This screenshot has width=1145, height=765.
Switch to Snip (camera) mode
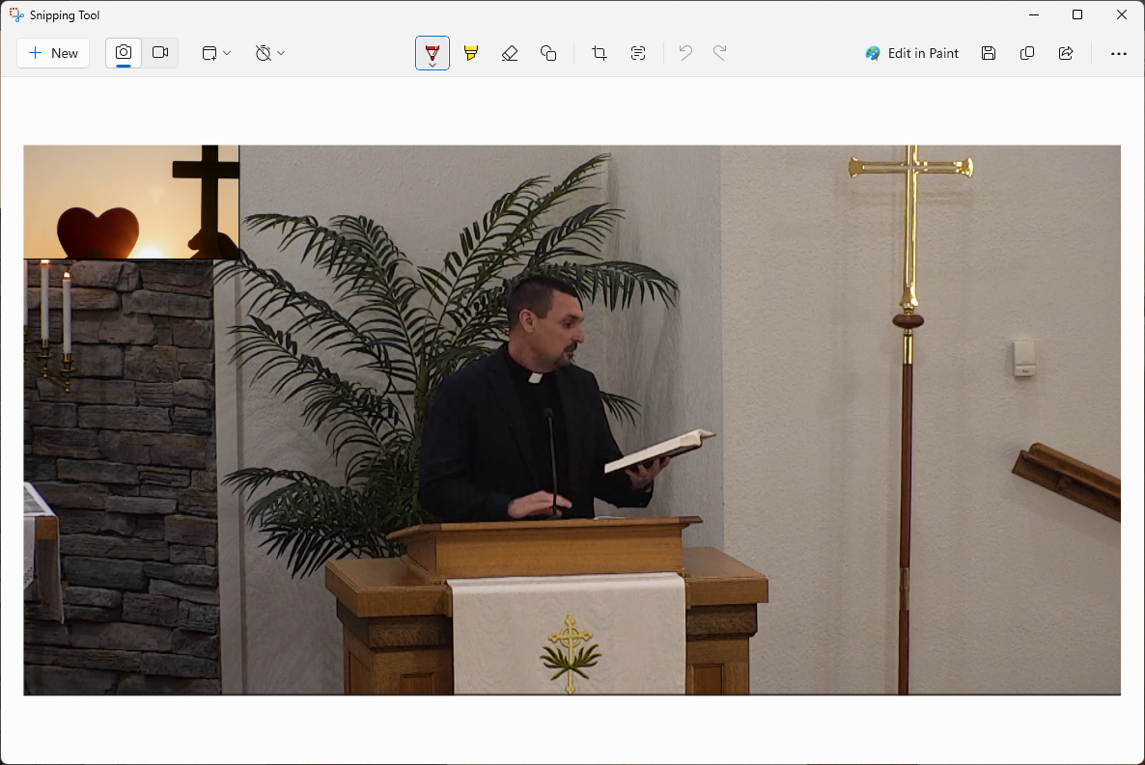point(124,53)
